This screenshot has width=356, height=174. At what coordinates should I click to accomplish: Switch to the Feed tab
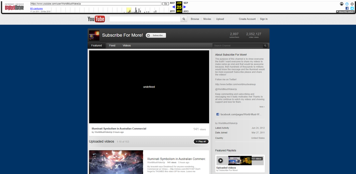pyautogui.click(x=112, y=46)
